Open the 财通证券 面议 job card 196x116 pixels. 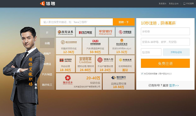(x=125, y=64)
